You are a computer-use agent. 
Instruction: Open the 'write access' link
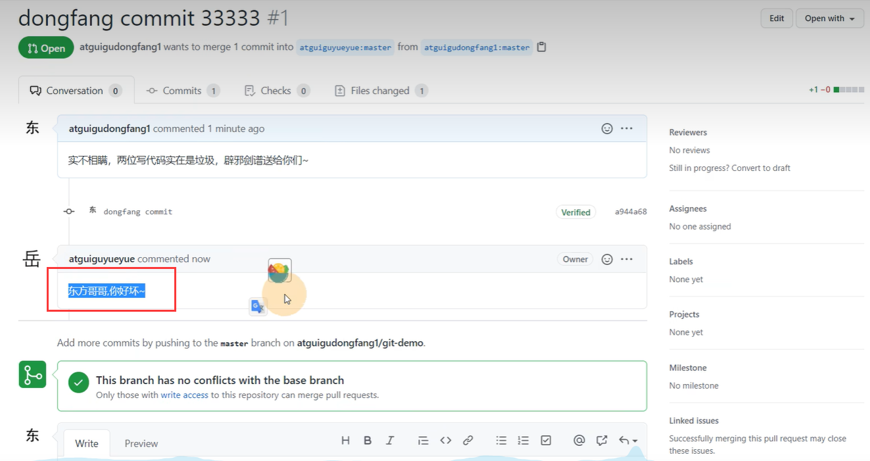(185, 395)
